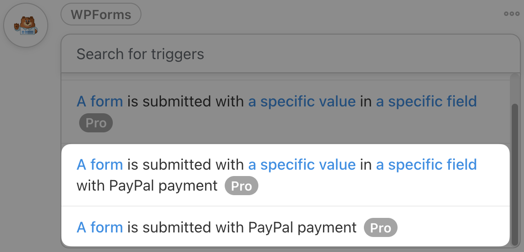Viewport: 524px width, 252px height.
Task: Click the Pro badge on the first trigger without PayPal
Action: point(96,123)
